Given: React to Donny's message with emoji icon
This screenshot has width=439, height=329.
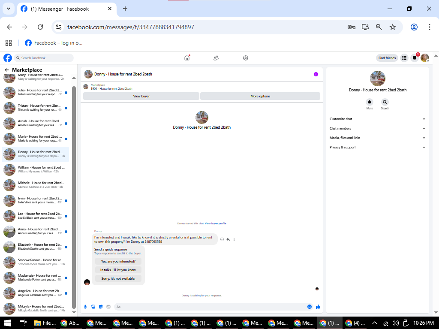Looking at the screenshot, I should pyautogui.click(x=222, y=239).
